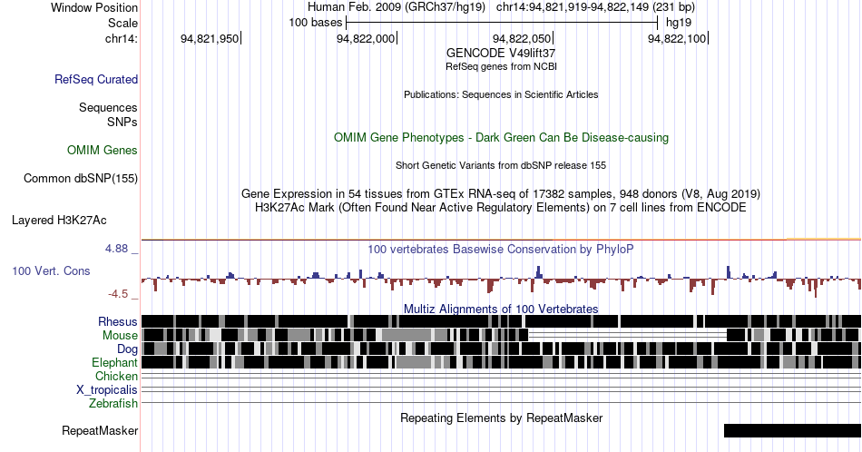Click the chr14:94,821,919-94,822,149 position text
The image size is (862, 452).
tap(595, 7)
